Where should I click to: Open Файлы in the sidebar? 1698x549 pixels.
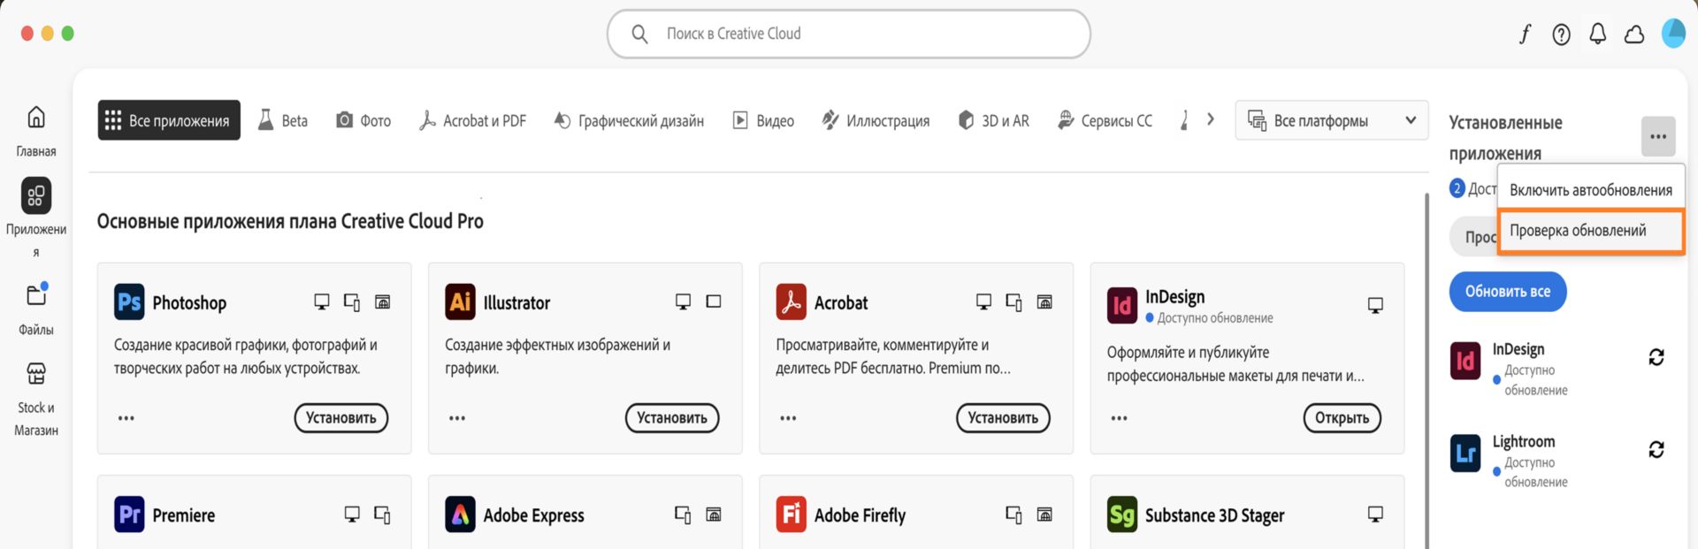click(36, 309)
